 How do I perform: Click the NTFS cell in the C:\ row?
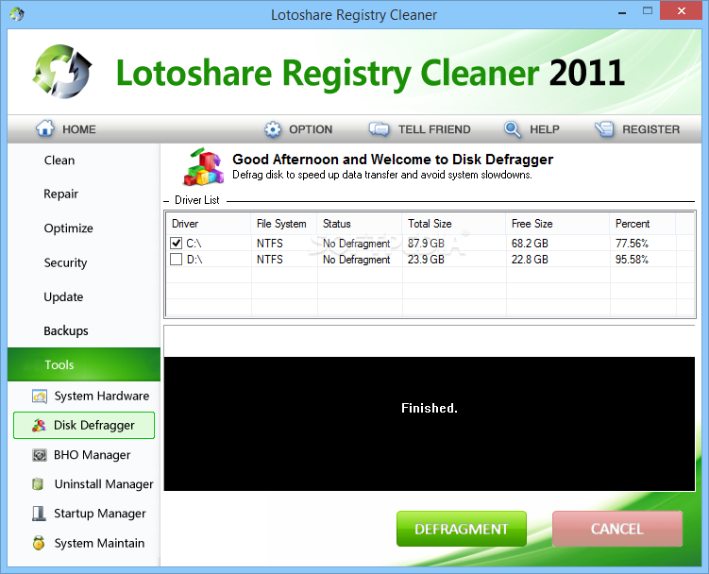269,244
